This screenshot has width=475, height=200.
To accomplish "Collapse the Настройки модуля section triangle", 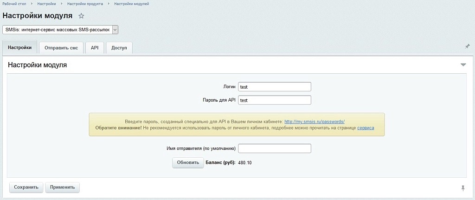I will (x=463, y=65).
